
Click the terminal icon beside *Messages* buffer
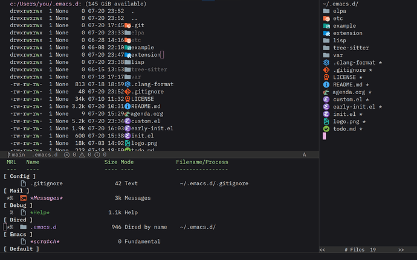tap(24, 198)
